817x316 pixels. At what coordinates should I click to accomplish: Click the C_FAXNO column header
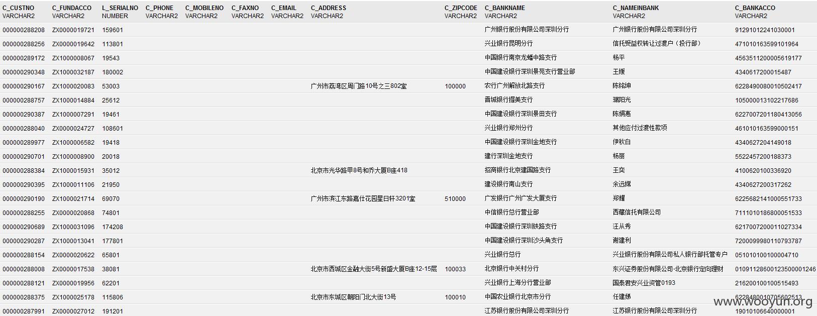pyautogui.click(x=245, y=8)
